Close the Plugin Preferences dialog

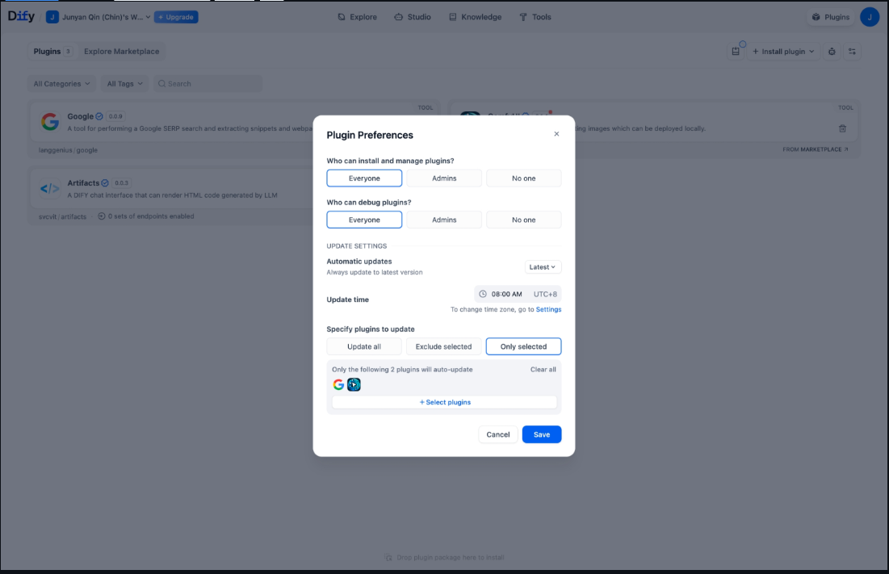556,134
